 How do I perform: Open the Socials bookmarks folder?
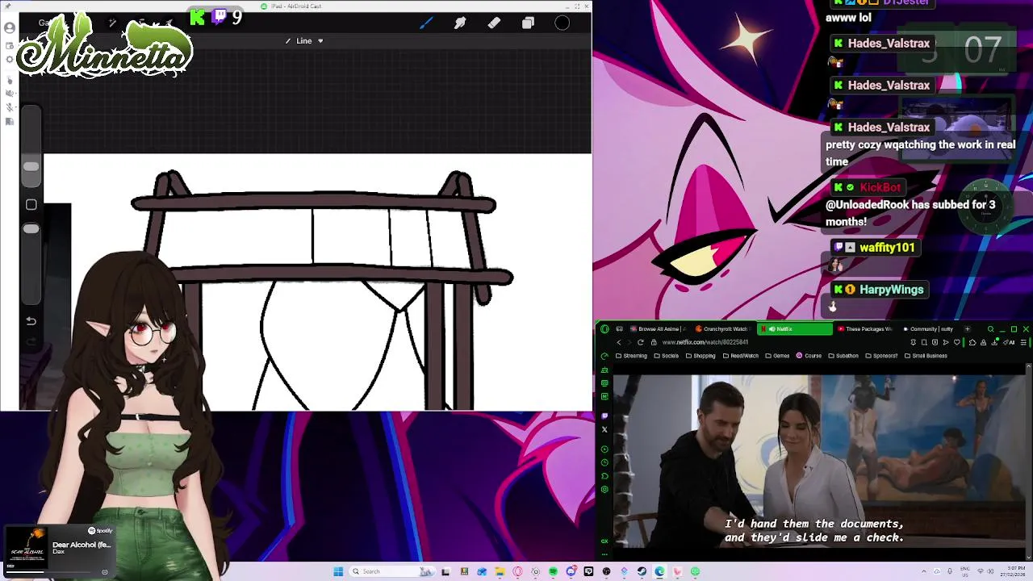pos(667,356)
